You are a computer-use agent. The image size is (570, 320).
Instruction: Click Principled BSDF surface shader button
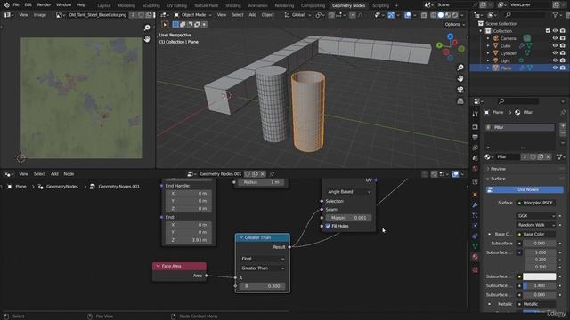[536, 203]
